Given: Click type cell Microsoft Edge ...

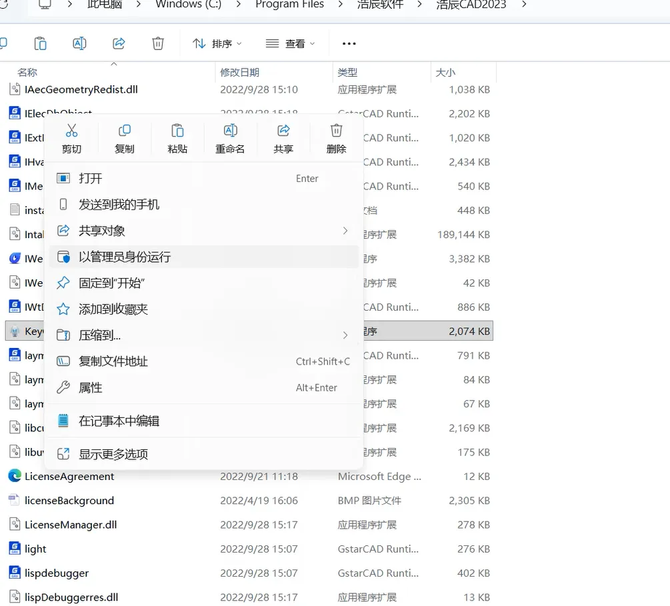Looking at the screenshot, I should (379, 477).
